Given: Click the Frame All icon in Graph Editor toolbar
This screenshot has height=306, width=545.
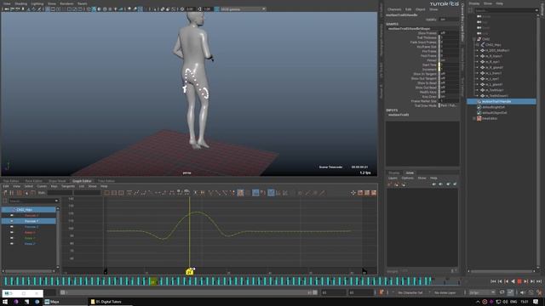Looking at the screenshot, I should 106,193.
